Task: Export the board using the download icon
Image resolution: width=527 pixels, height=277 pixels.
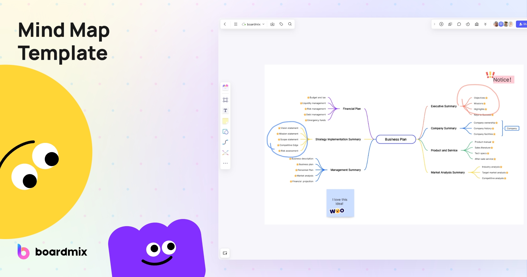Action: pyautogui.click(x=272, y=24)
